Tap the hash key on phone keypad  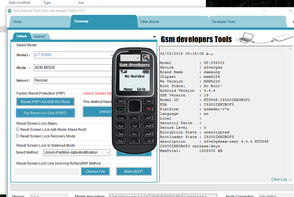(x=149, y=141)
